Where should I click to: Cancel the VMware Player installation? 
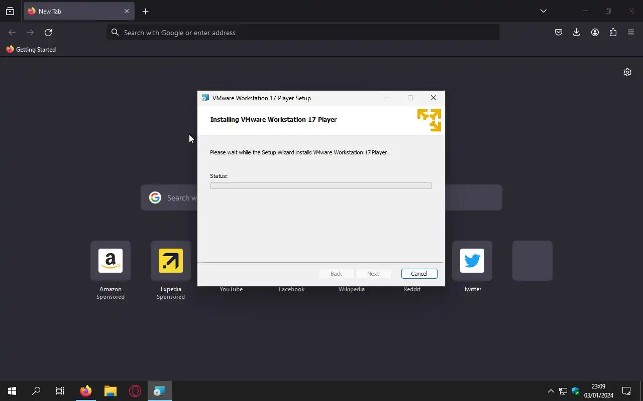tap(419, 274)
